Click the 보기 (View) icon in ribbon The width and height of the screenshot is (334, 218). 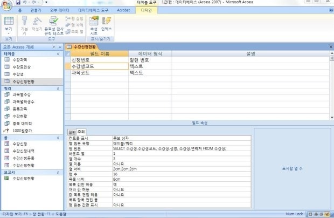pos(9,24)
